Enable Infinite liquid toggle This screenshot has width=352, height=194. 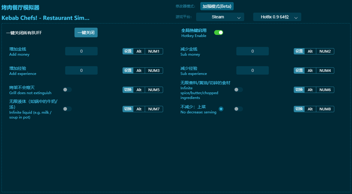[67, 109]
